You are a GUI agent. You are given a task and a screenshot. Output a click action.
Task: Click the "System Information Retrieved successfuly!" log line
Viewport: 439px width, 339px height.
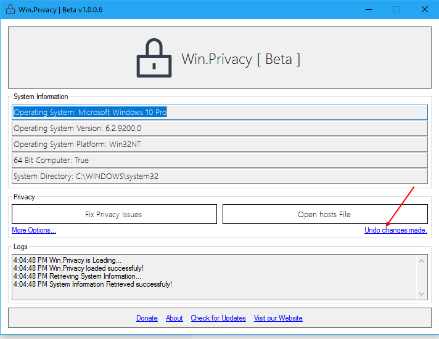(x=92, y=284)
